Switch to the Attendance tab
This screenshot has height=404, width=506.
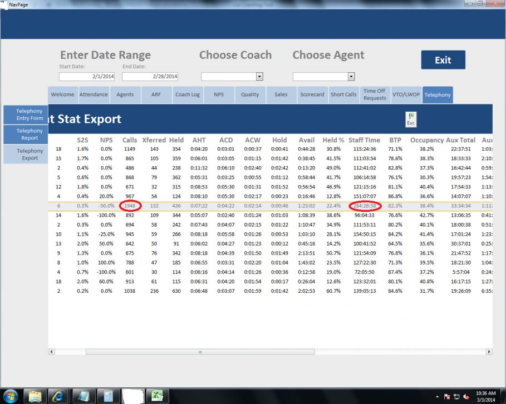(94, 94)
